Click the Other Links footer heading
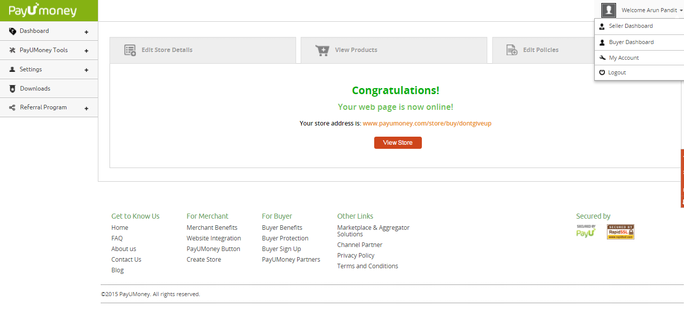Image resolution: width=684 pixels, height=329 pixels. coord(355,216)
